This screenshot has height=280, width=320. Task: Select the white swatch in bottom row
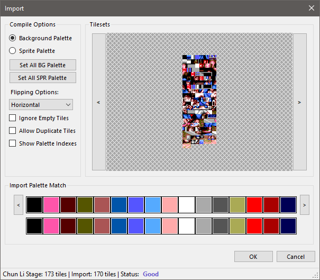pos(187,226)
